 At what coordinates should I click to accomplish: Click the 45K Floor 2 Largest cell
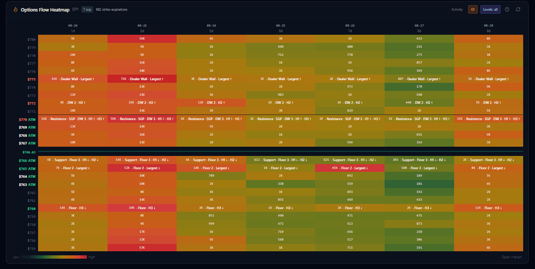(x=350, y=168)
